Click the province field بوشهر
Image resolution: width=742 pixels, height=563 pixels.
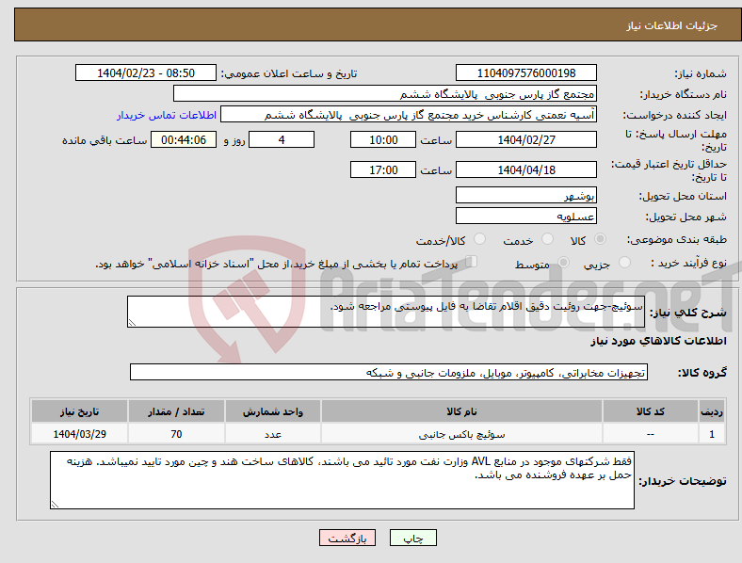tap(526, 195)
